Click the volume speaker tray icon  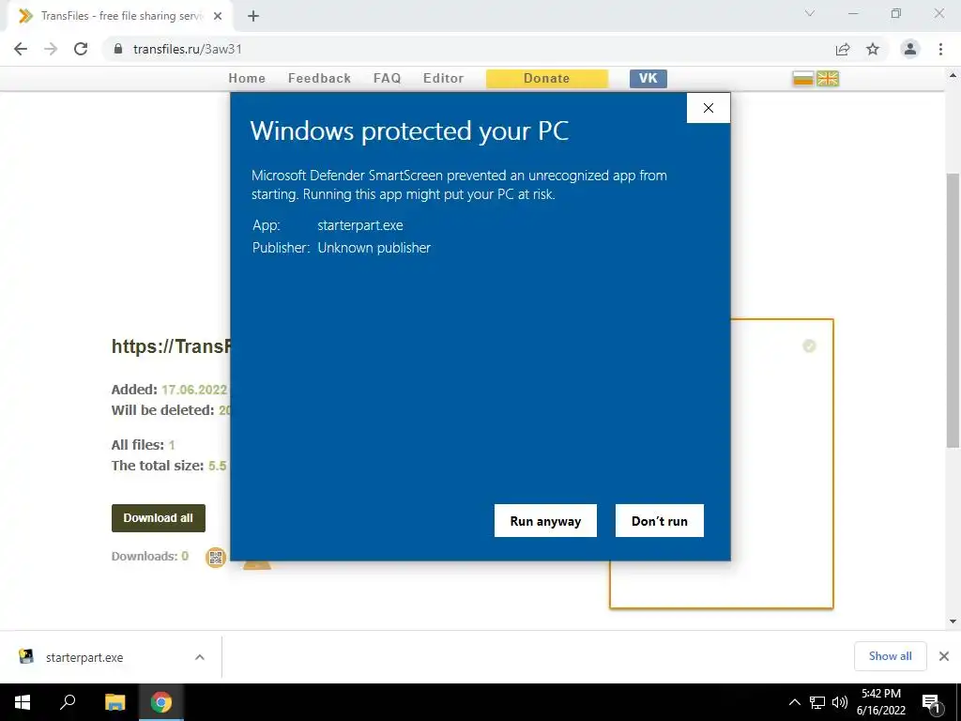click(x=840, y=702)
